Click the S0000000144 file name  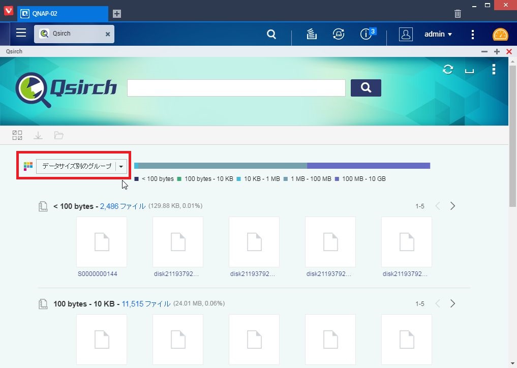coord(98,273)
